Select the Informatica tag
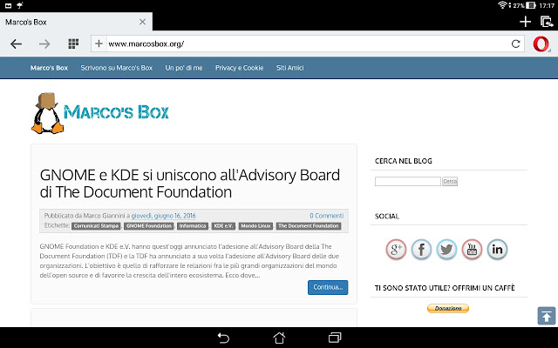 (193, 226)
